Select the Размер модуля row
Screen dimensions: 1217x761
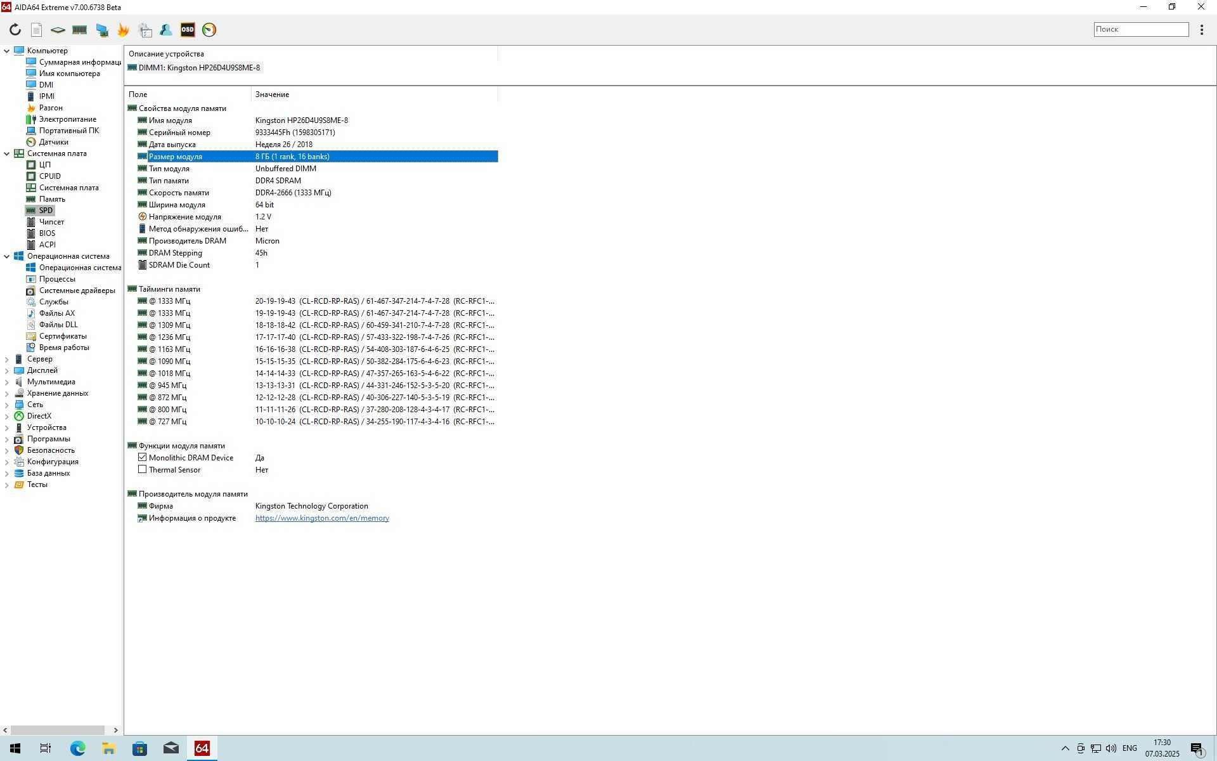317,157
